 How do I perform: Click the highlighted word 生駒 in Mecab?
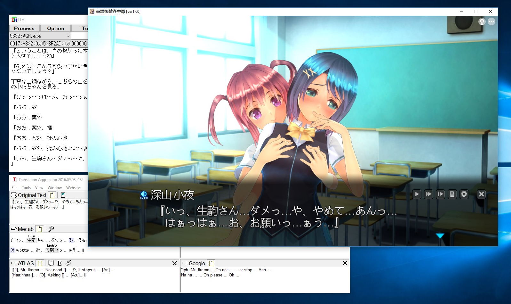pos(31,240)
